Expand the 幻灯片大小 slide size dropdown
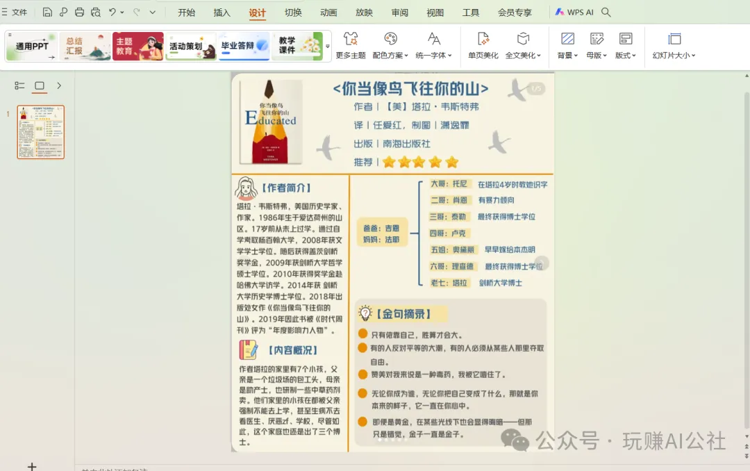Viewport: 750px width, 471px height. coord(674,46)
